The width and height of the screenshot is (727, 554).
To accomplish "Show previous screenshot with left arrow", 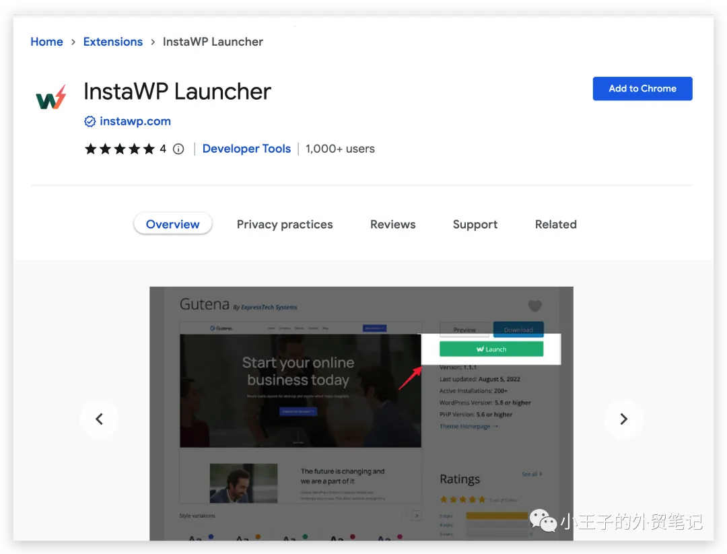I will [x=99, y=419].
